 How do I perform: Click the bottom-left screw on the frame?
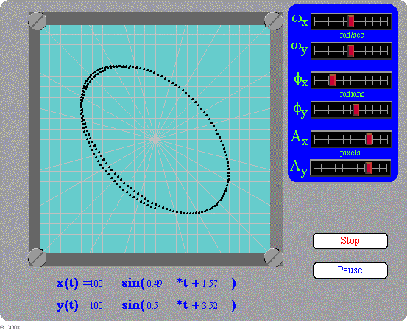(37, 257)
